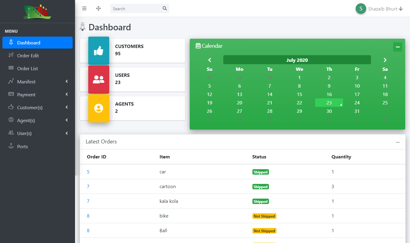Go to previous month in calendar
Viewport: 410px width, 243px height.
210,60
